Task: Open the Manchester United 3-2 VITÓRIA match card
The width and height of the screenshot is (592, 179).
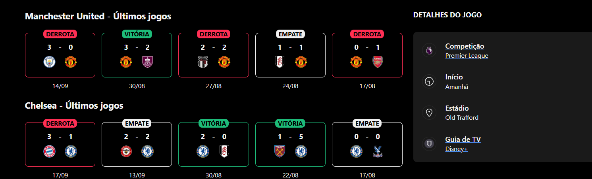Action: (x=137, y=55)
